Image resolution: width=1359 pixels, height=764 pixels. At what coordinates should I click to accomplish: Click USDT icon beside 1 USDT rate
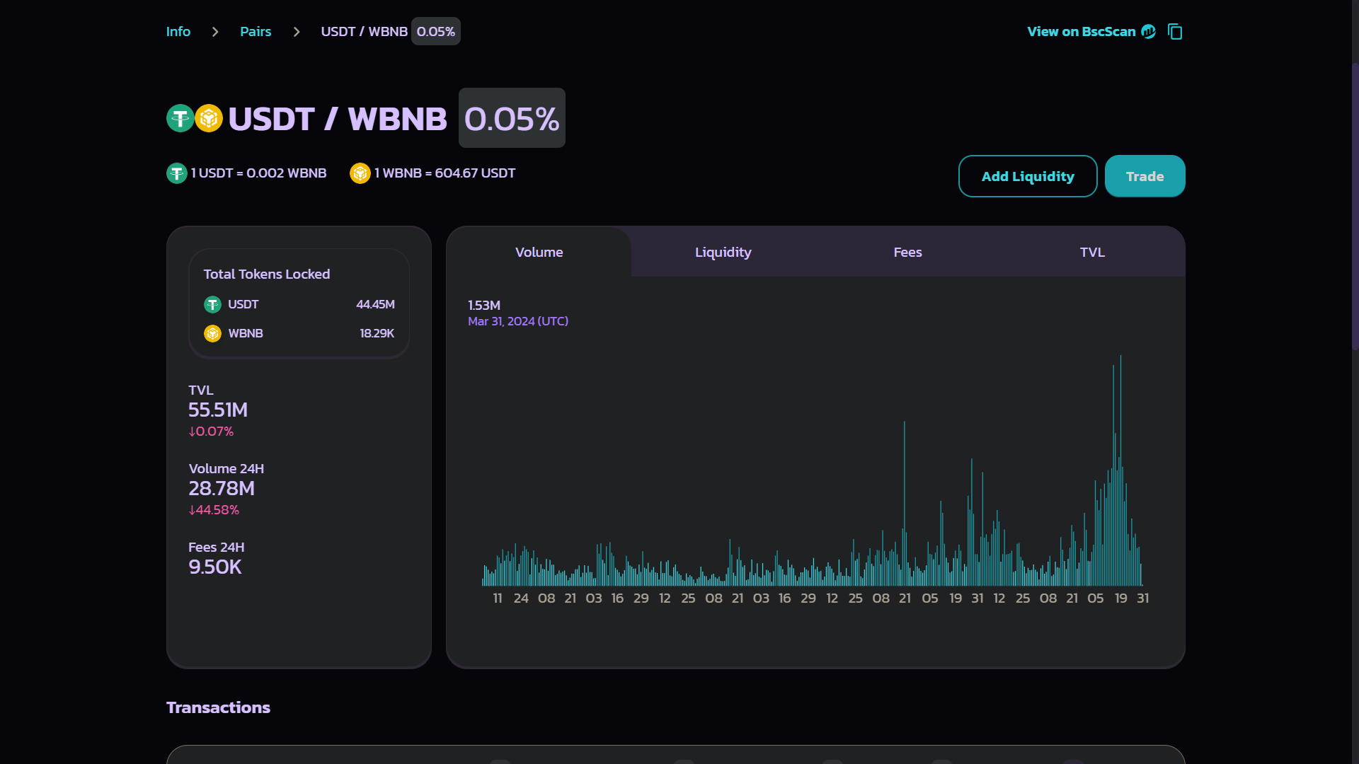click(x=176, y=173)
